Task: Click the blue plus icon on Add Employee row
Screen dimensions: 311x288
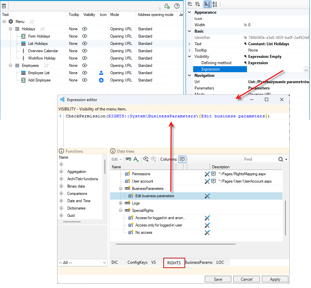Action: coord(101,80)
